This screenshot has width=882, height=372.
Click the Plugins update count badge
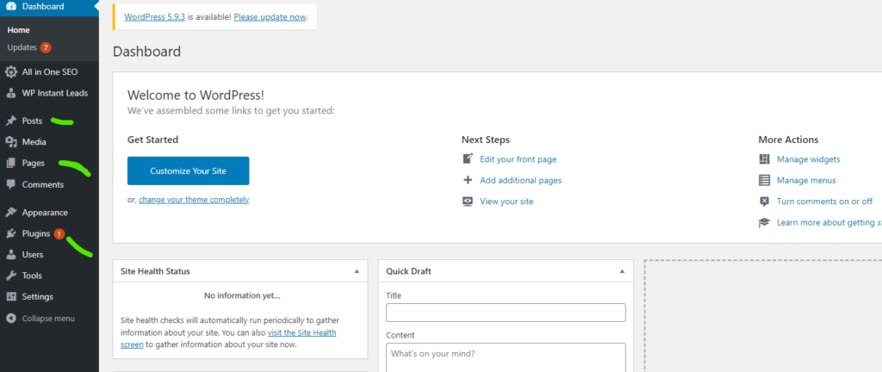coord(59,233)
